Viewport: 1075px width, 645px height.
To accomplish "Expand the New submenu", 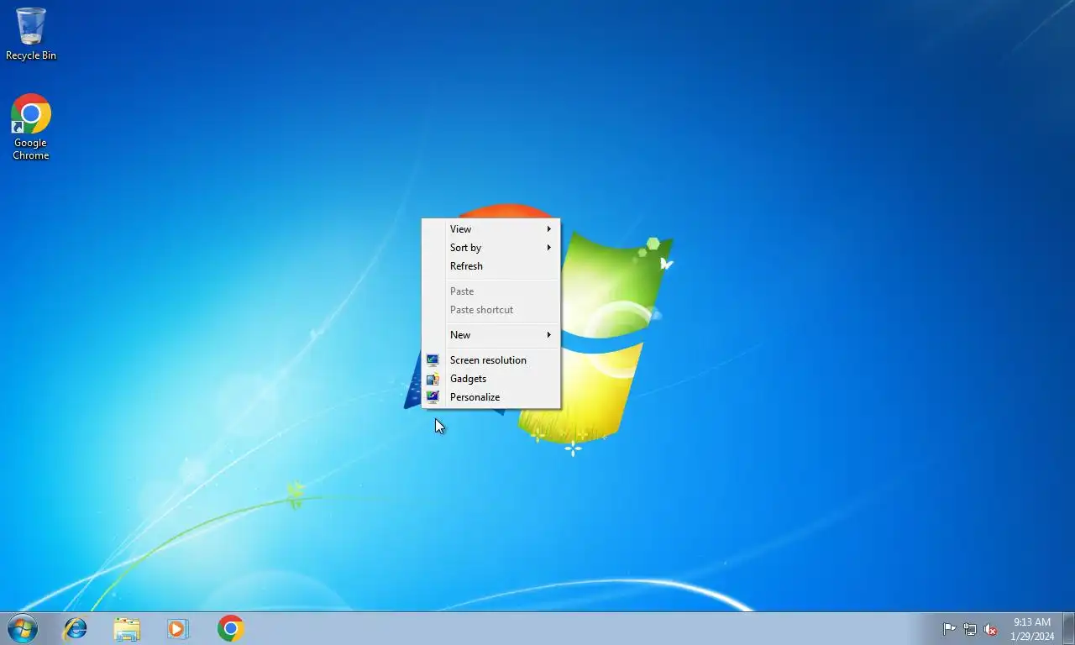I will click(x=491, y=334).
